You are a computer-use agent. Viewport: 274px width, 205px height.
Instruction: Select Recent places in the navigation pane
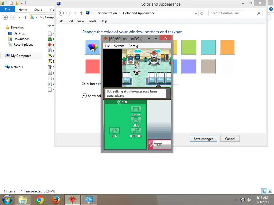click(23, 45)
